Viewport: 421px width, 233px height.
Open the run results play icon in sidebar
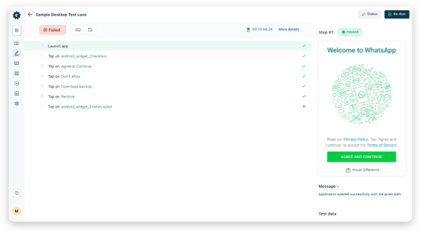tap(16, 83)
